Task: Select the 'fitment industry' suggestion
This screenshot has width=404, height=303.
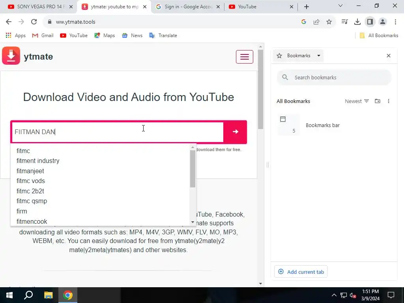Action: (x=38, y=161)
